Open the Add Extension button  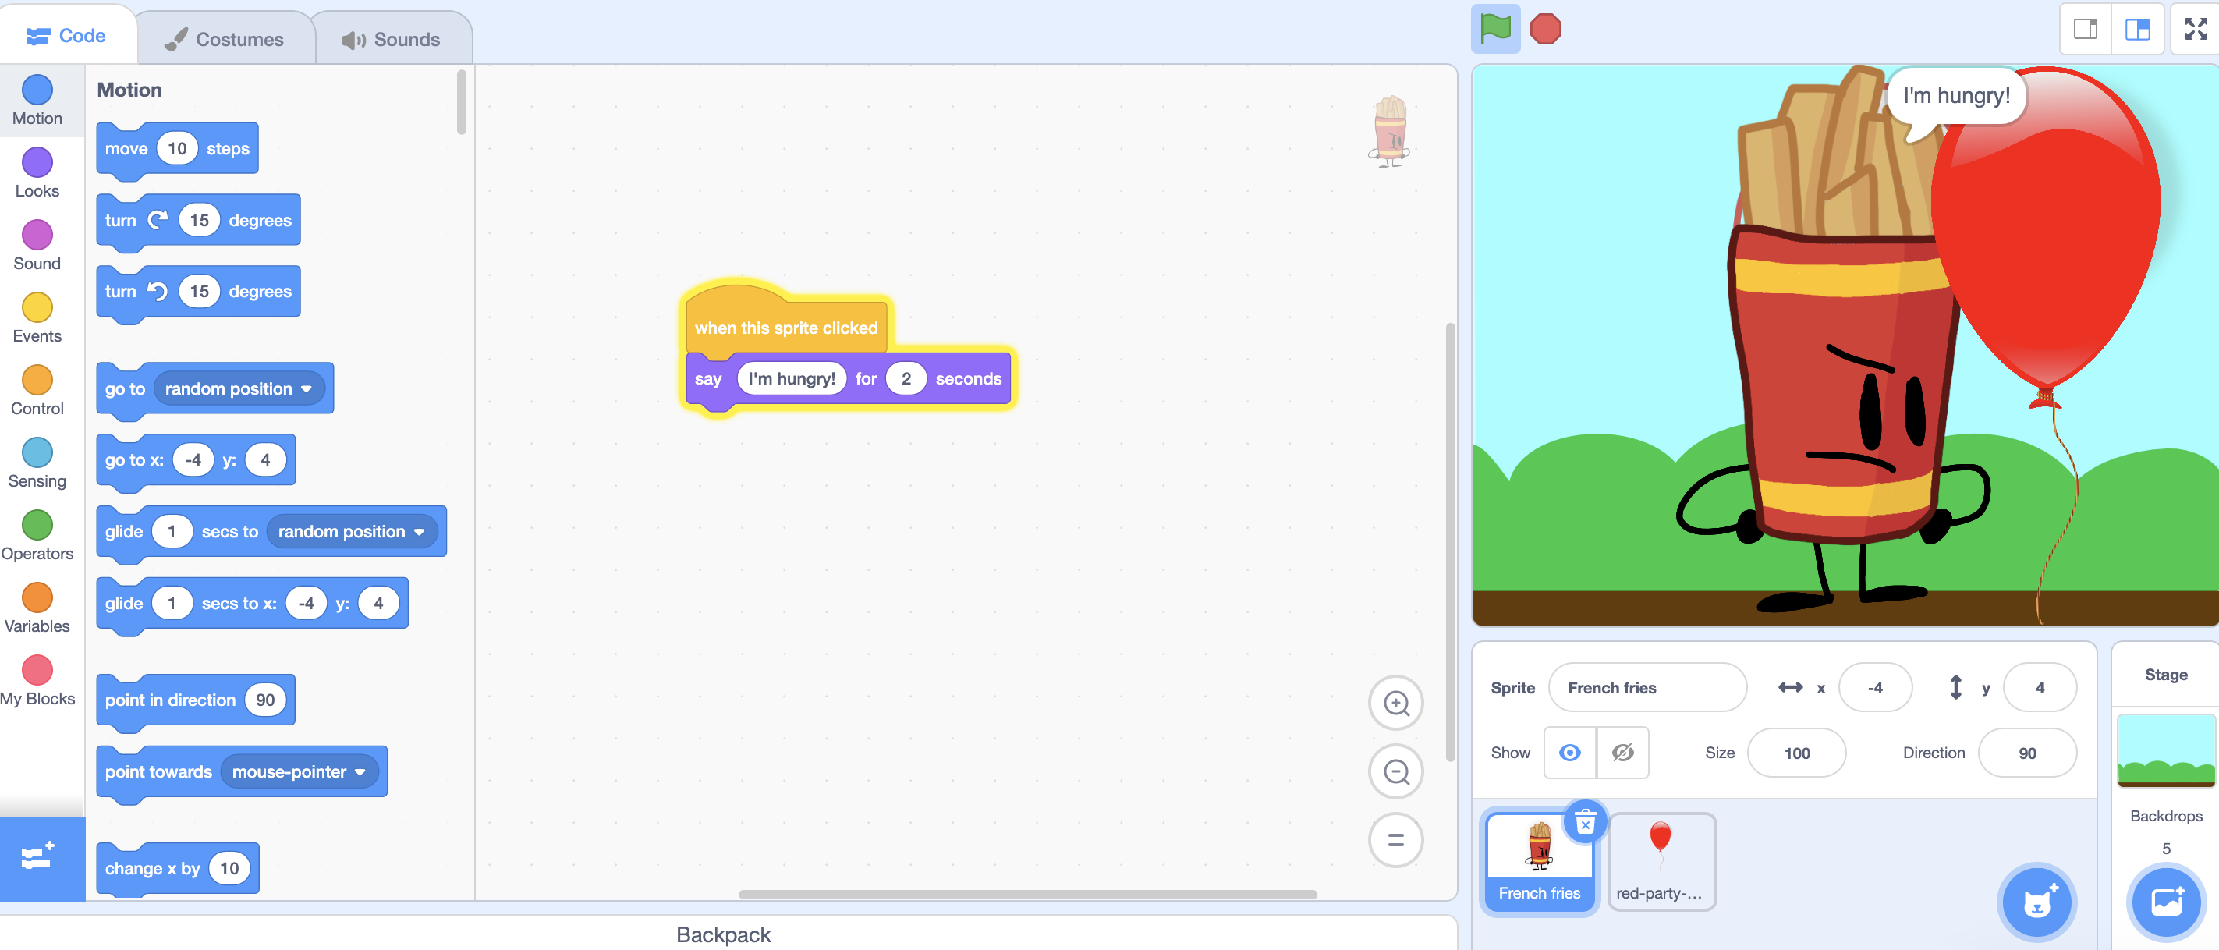(x=39, y=858)
